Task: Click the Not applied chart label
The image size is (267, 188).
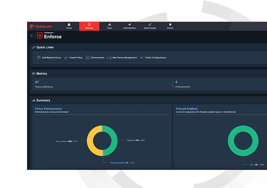Action: point(67,141)
